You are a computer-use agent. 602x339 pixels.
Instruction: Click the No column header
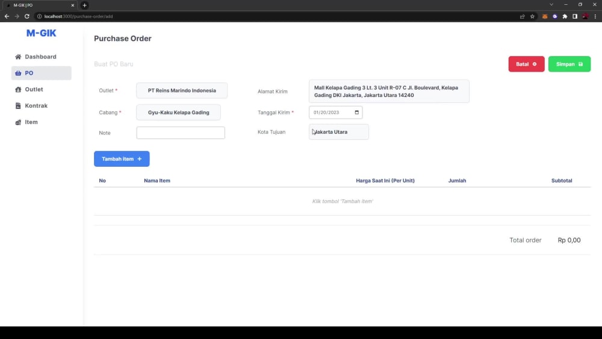(x=102, y=181)
